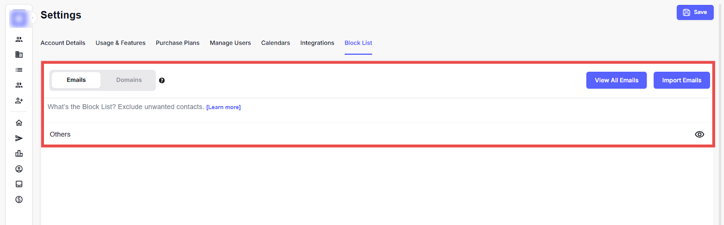
Task: Open the paper plane send icon
Action: pyautogui.click(x=19, y=138)
